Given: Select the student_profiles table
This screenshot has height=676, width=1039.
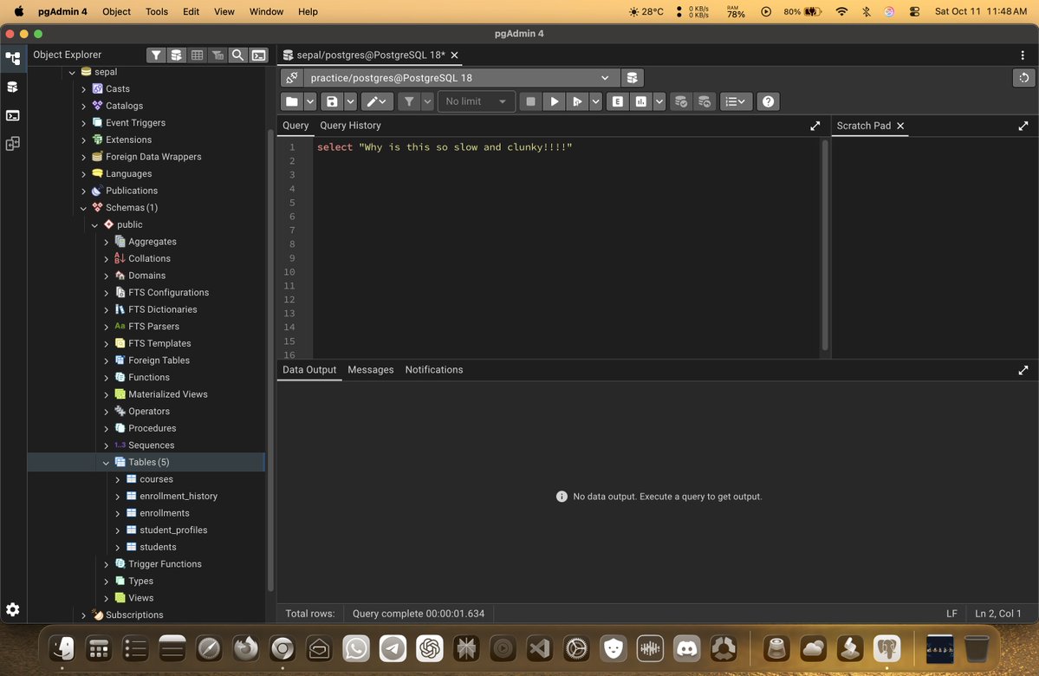Looking at the screenshot, I should 173,530.
